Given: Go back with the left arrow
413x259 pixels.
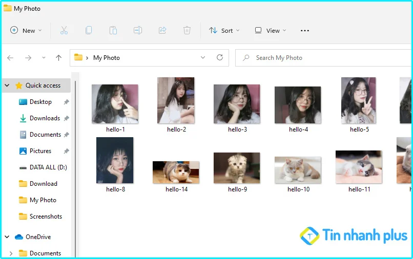Looking at the screenshot, I should click(x=10, y=58).
